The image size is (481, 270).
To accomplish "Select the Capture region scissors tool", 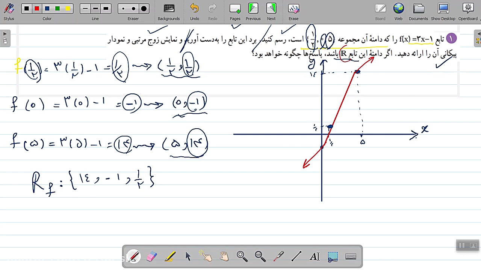I will 333,256.
